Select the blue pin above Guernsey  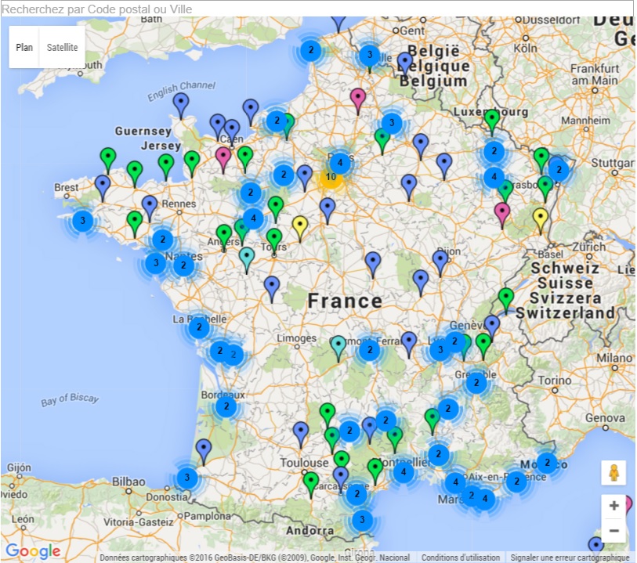coord(181,103)
